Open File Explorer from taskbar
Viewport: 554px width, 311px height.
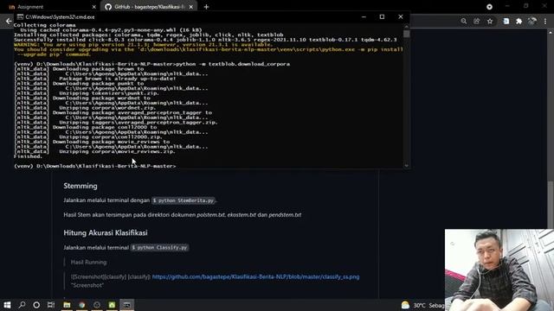(67, 305)
